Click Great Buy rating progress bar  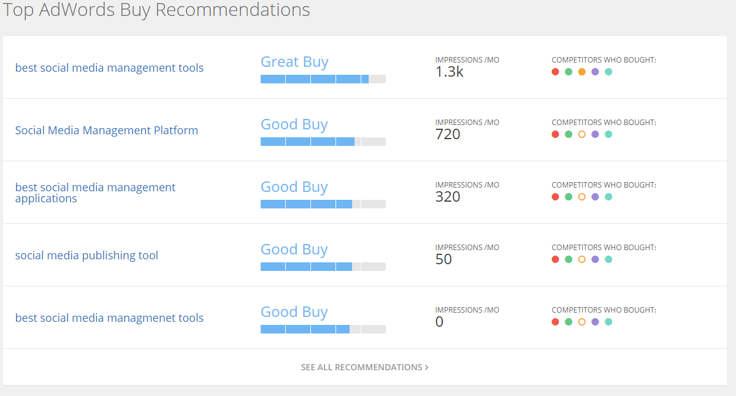323,79
